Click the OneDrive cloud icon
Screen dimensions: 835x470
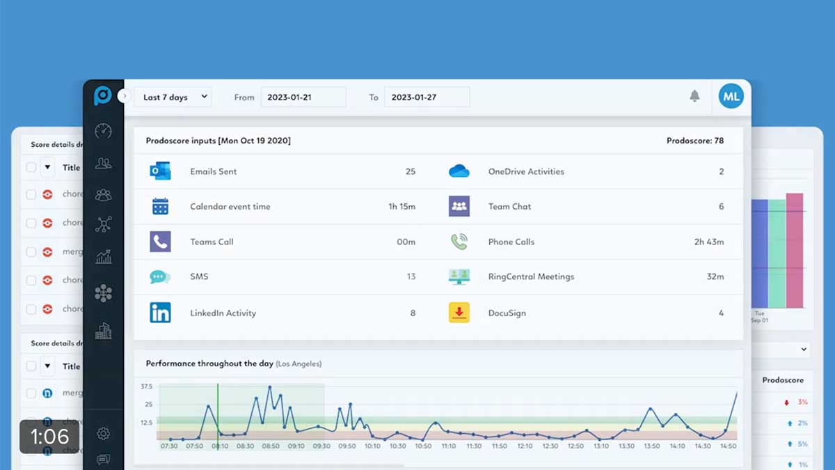pyautogui.click(x=459, y=171)
